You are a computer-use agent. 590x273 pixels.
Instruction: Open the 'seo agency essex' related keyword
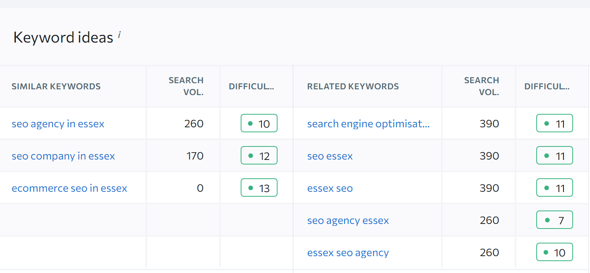348,220
